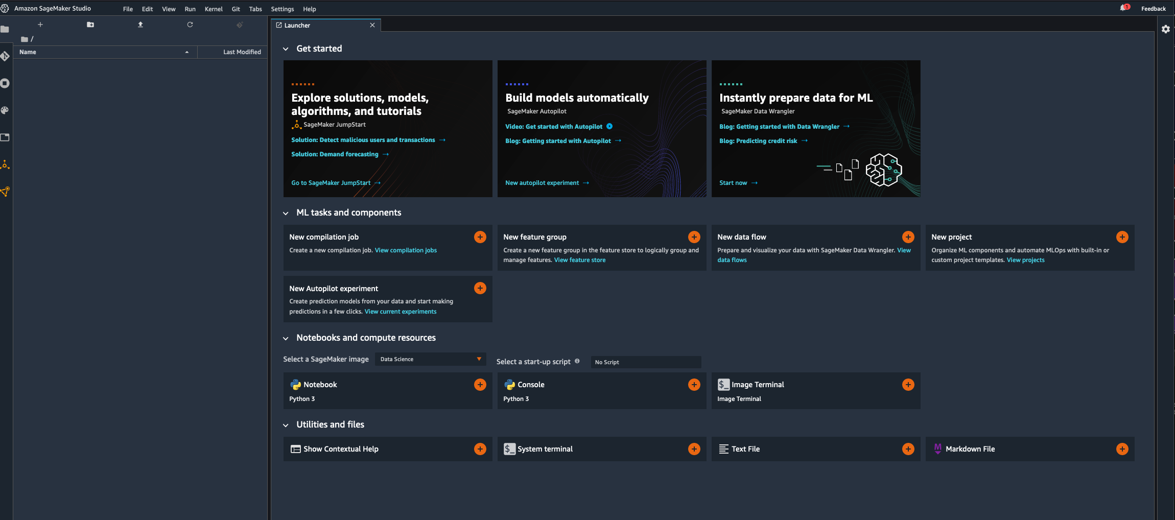Viewport: 1175px width, 520px height.
Task: Click the New Launcher plus icon
Action: pyautogui.click(x=40, y=25)
